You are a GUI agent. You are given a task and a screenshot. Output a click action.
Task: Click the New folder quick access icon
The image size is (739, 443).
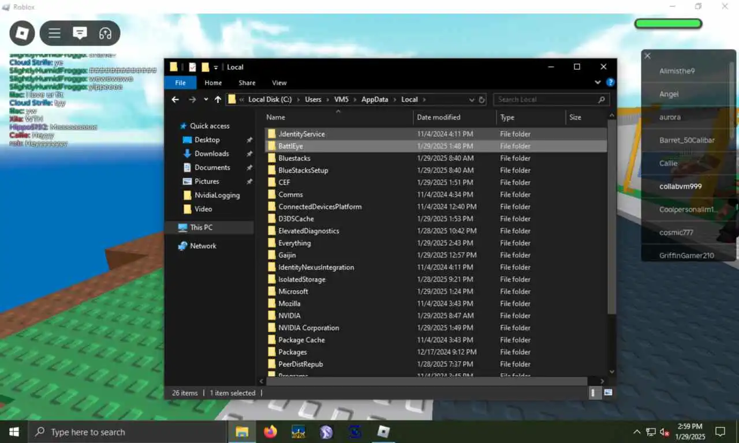click(205, 67)
